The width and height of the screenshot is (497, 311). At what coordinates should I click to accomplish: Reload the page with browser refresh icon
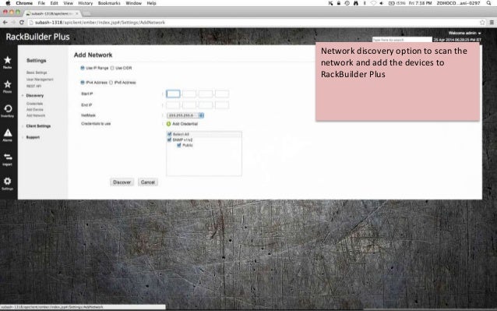[22, 23]
